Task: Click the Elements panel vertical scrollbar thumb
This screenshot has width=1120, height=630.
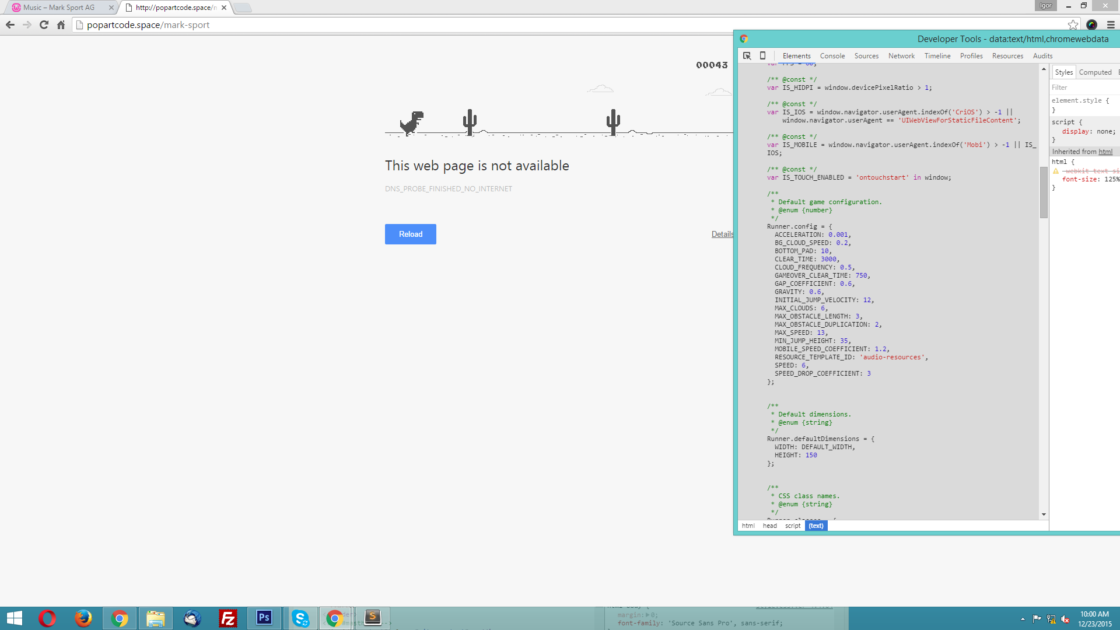Action: [1044, 192]
